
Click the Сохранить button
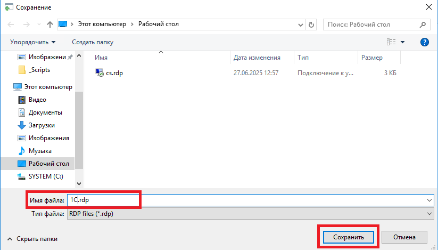click(x=348, y=237)
